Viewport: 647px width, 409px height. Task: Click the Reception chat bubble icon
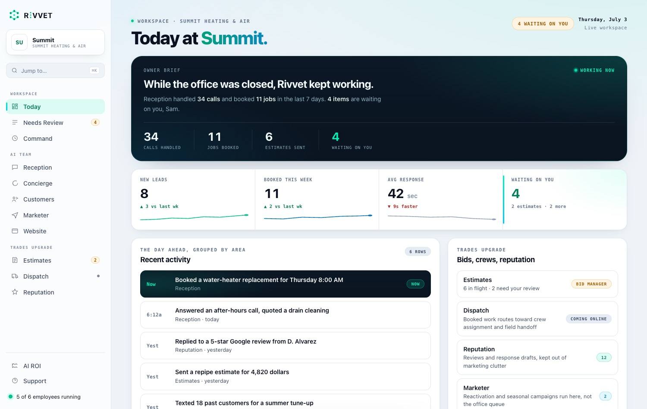coord(15,167)
